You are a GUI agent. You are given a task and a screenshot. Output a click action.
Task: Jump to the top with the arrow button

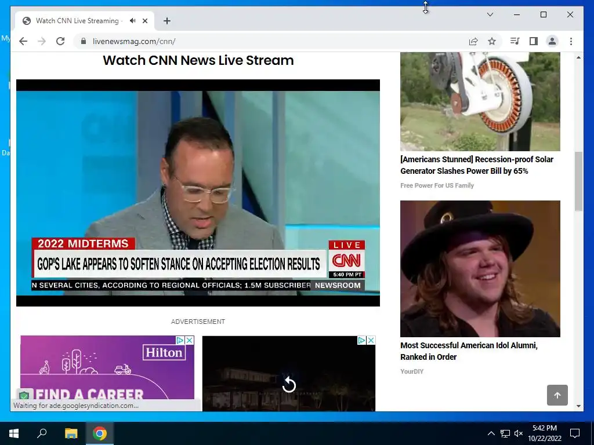click(x=557, y=395)
